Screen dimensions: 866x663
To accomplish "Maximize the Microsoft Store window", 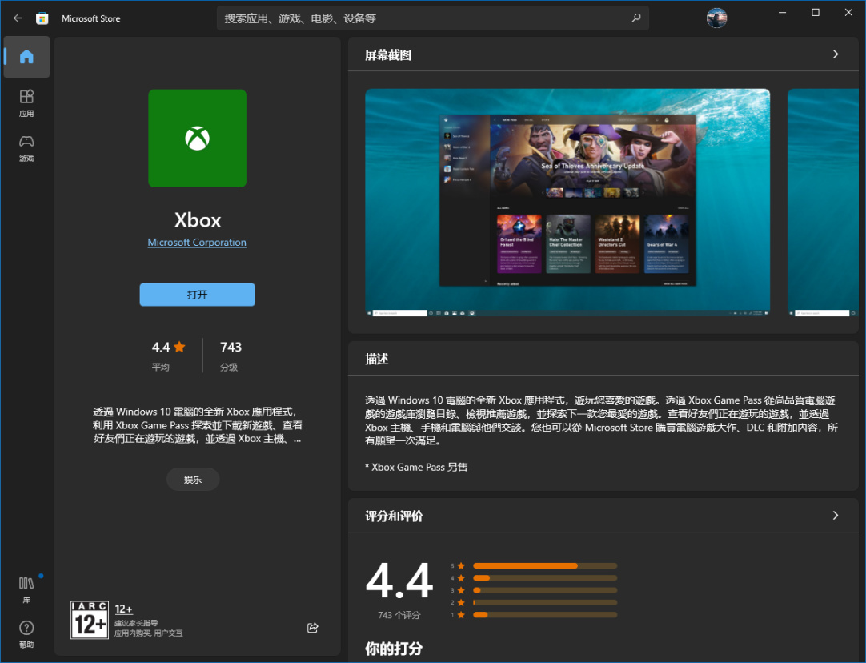I will click(816, 12).
